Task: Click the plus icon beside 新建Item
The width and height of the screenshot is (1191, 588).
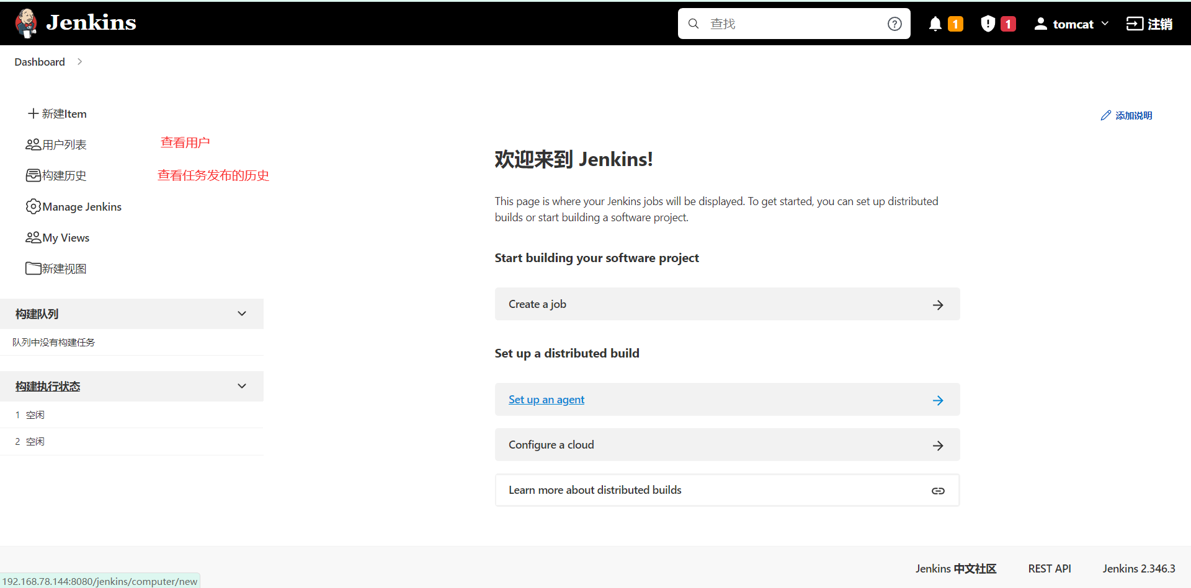Action: [x=33, y=113]
